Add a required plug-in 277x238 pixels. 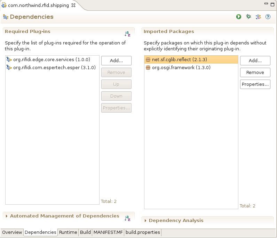coord(116,60)
